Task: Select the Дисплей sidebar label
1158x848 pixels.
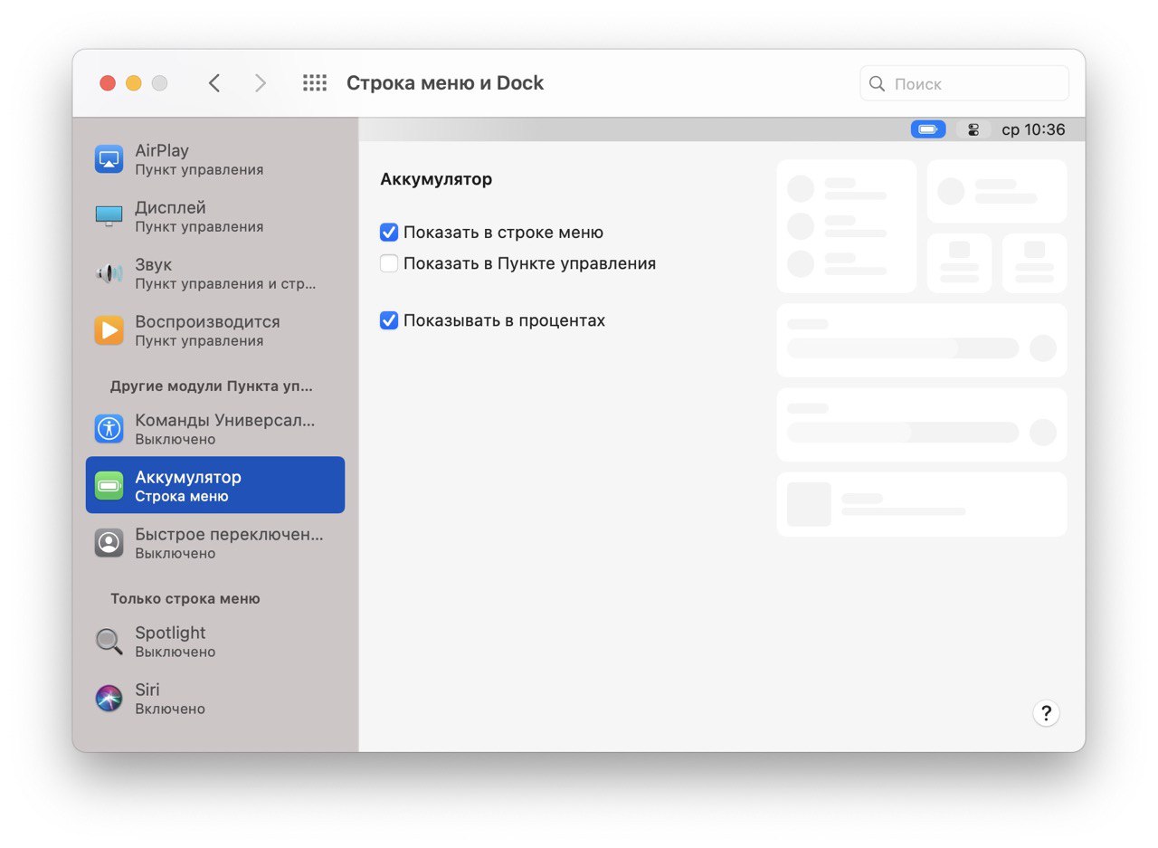Action: click(171, 207)
